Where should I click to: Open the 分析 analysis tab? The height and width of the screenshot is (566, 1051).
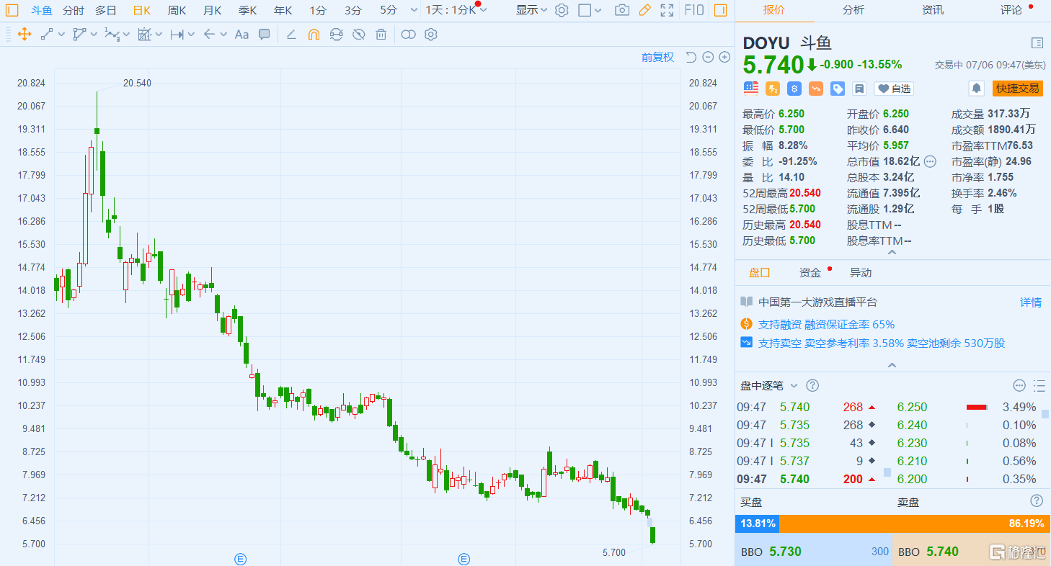click(x=853, y=10)
